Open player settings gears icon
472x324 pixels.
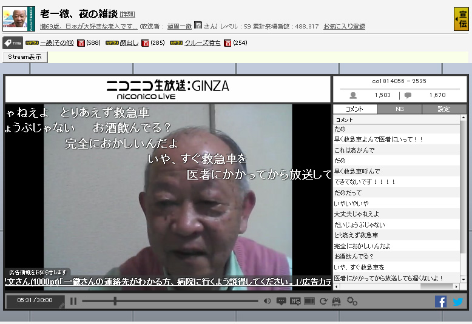point(352,301)
